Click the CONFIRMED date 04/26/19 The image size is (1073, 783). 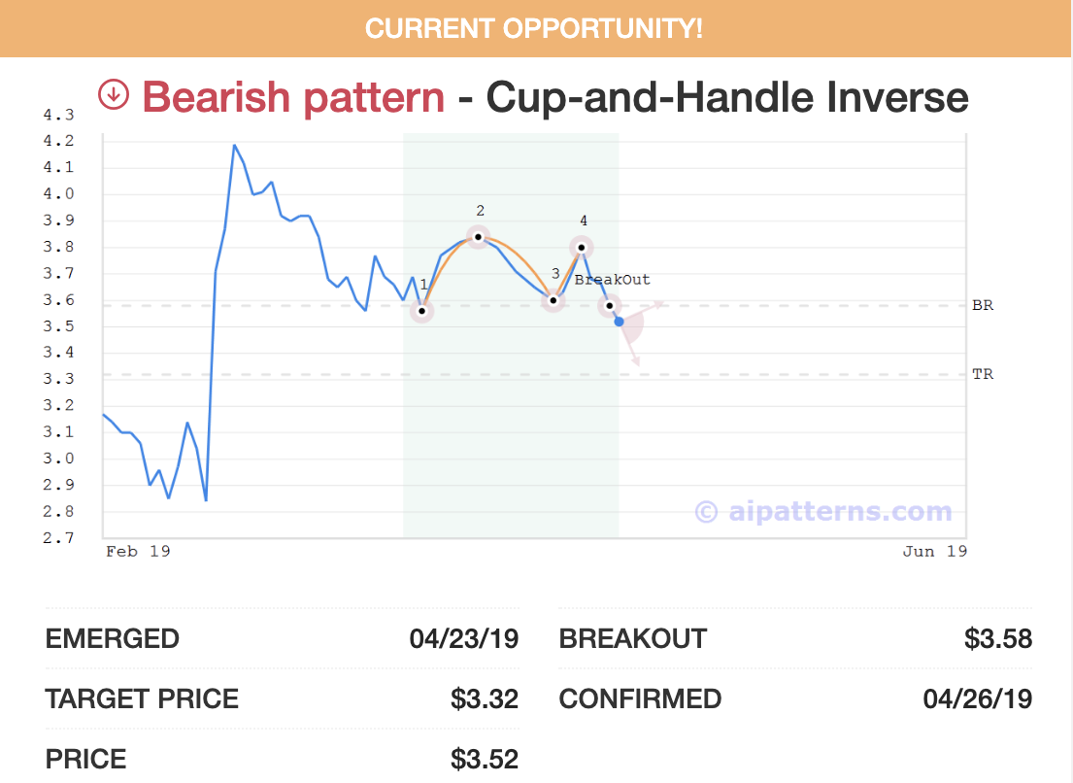[x=977, y=698]
